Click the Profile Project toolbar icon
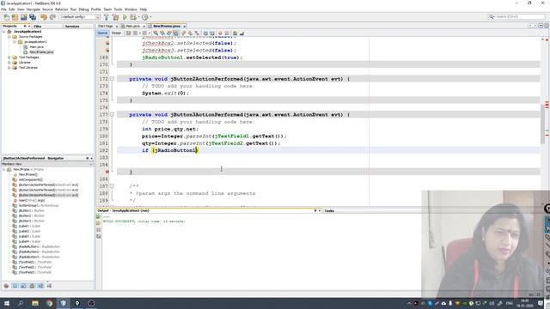 [145, 17]
